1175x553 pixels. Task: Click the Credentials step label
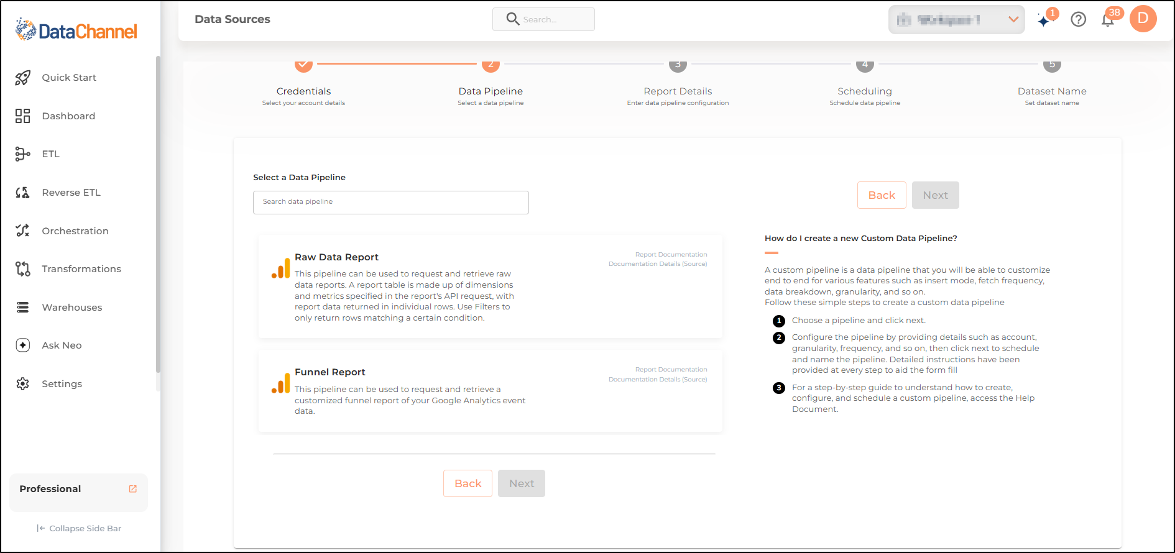(303, 91)
